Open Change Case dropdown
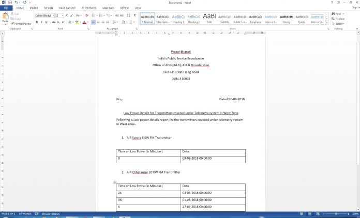 point(79,15)
